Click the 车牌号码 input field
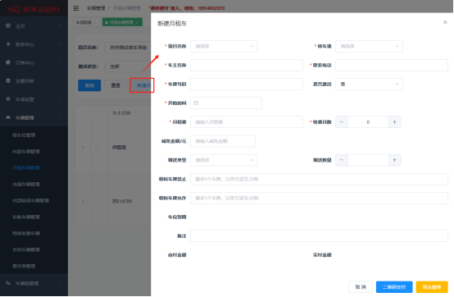The image size is (454, 297). click(247, 85)
